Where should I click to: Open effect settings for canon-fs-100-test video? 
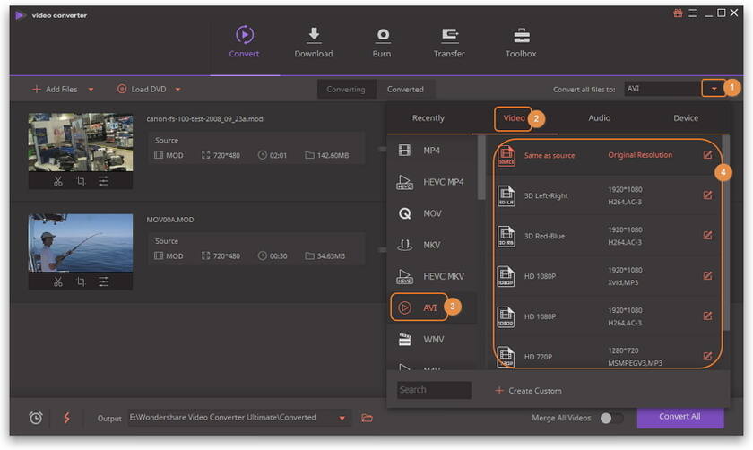pos(103,181)
